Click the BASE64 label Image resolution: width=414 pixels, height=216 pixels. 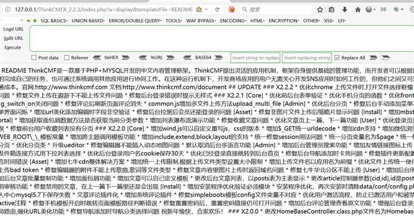coord(203,57)
